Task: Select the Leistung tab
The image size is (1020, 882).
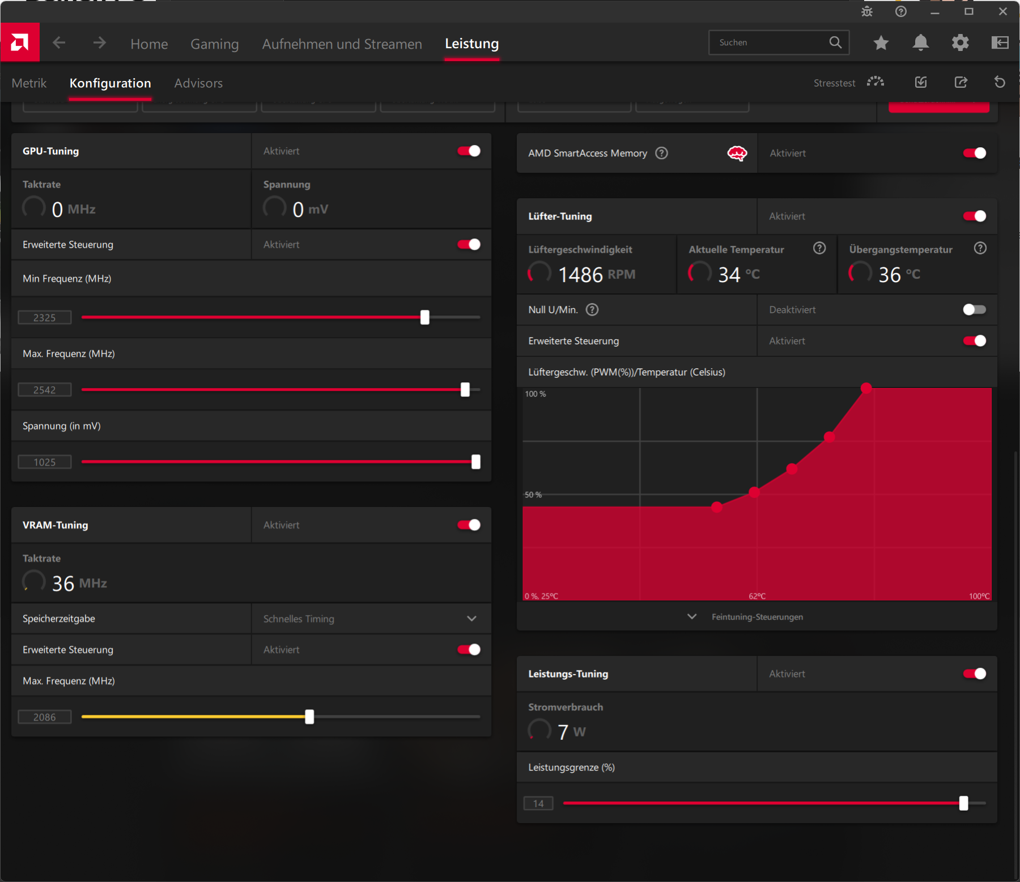Action: [472, 44]
